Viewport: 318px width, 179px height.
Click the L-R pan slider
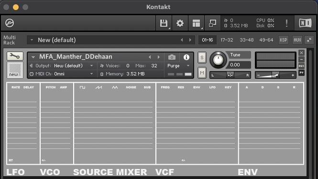(230, 75)
